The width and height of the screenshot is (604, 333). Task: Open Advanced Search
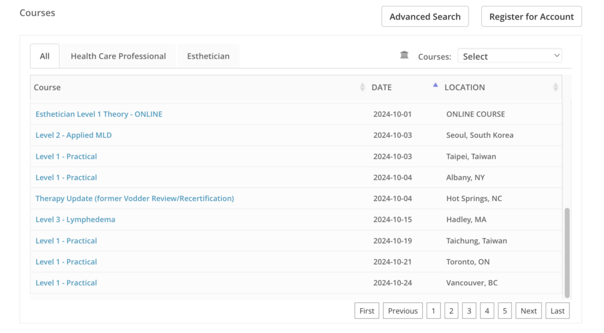[425, 17]
